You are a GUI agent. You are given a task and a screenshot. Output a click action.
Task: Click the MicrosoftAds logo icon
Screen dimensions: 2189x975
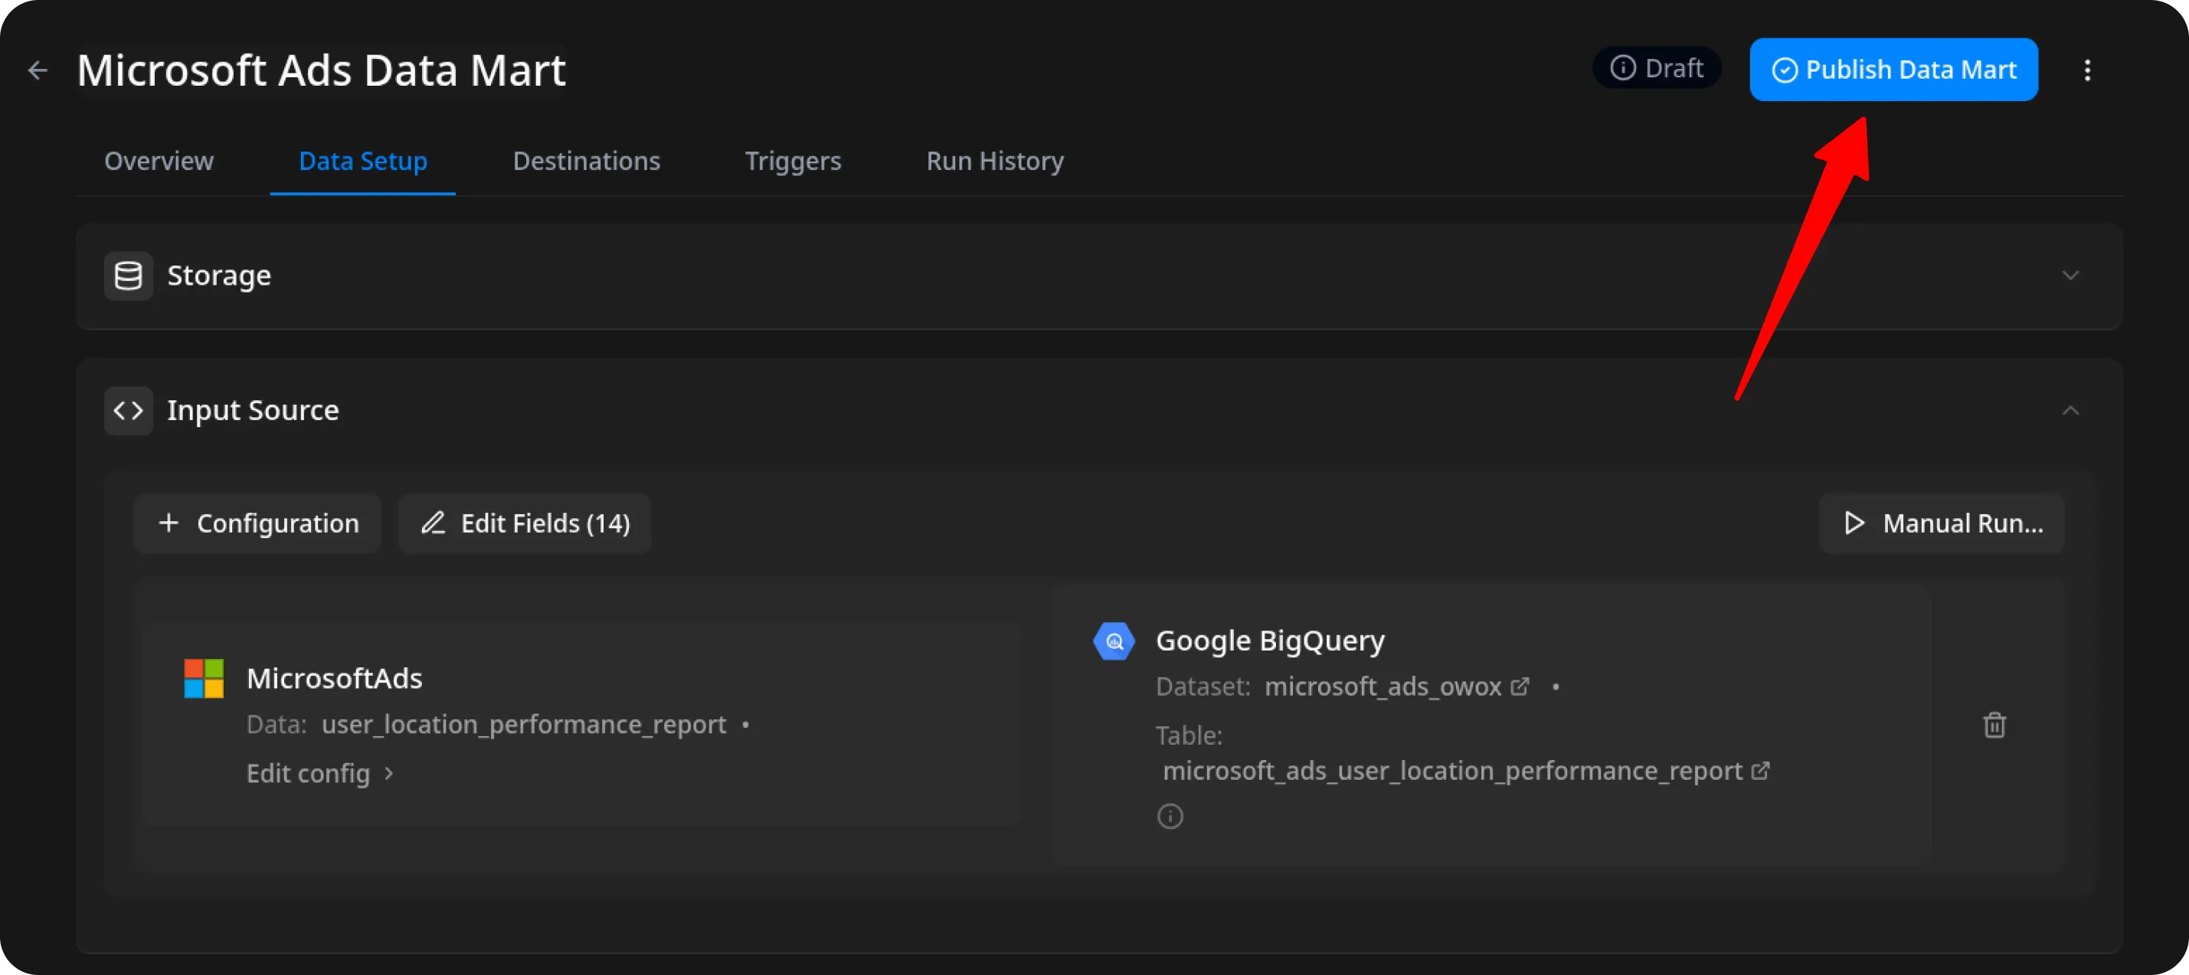pyautogui.click(x=204, y=679)
